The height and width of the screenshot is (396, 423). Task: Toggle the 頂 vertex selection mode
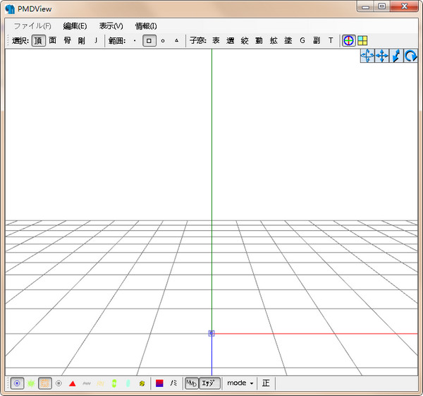click(38, 40)
